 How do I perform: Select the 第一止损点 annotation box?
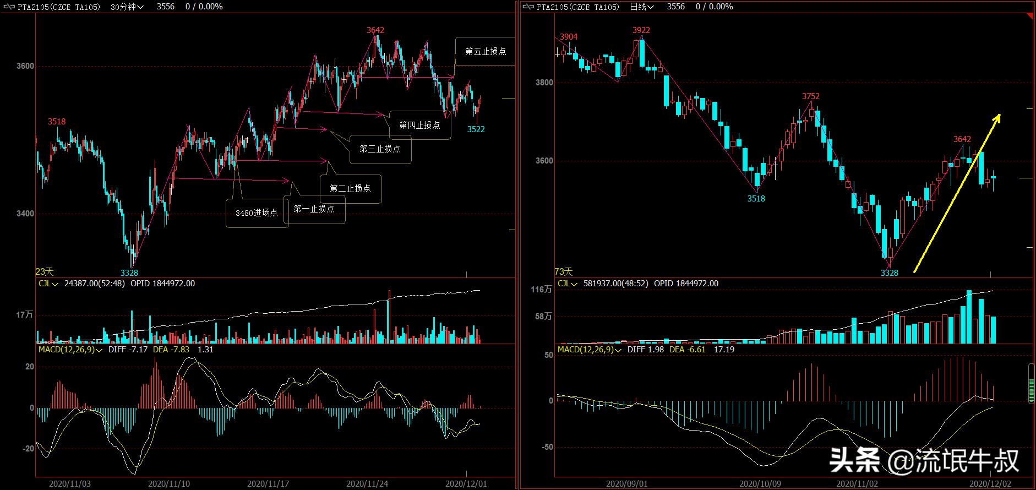(x=314, y=209)
